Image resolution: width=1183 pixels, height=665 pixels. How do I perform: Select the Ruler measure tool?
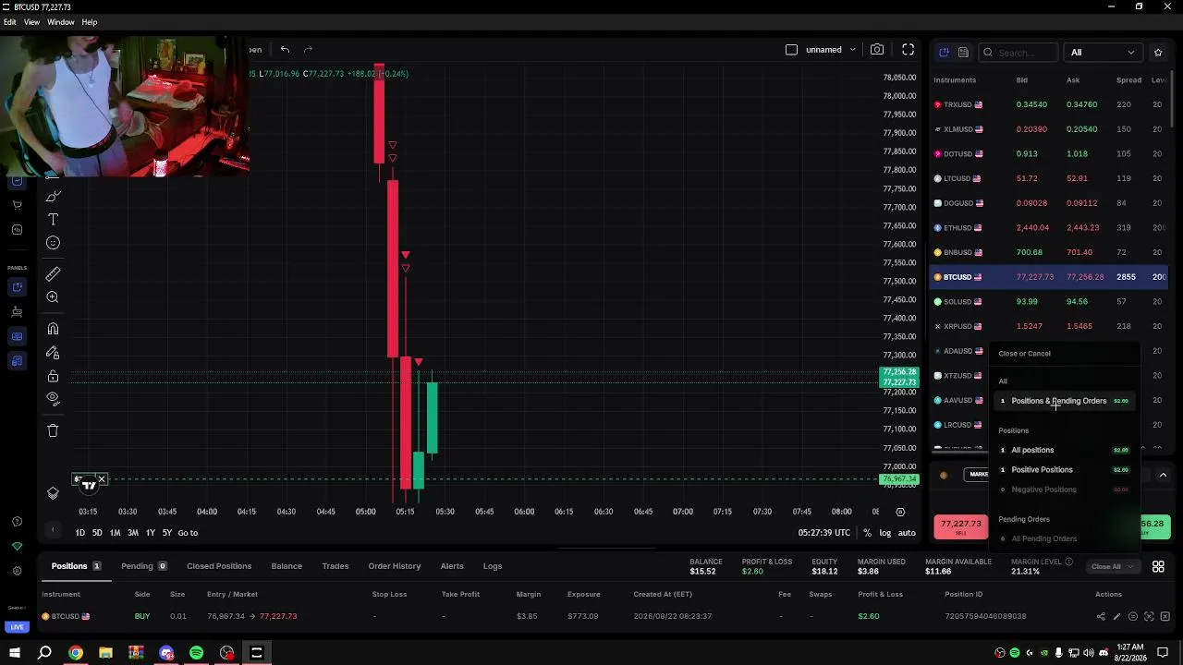point(53,273)
